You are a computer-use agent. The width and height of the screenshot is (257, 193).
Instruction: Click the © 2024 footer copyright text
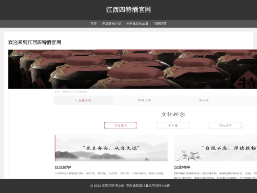tap(130, 186)
